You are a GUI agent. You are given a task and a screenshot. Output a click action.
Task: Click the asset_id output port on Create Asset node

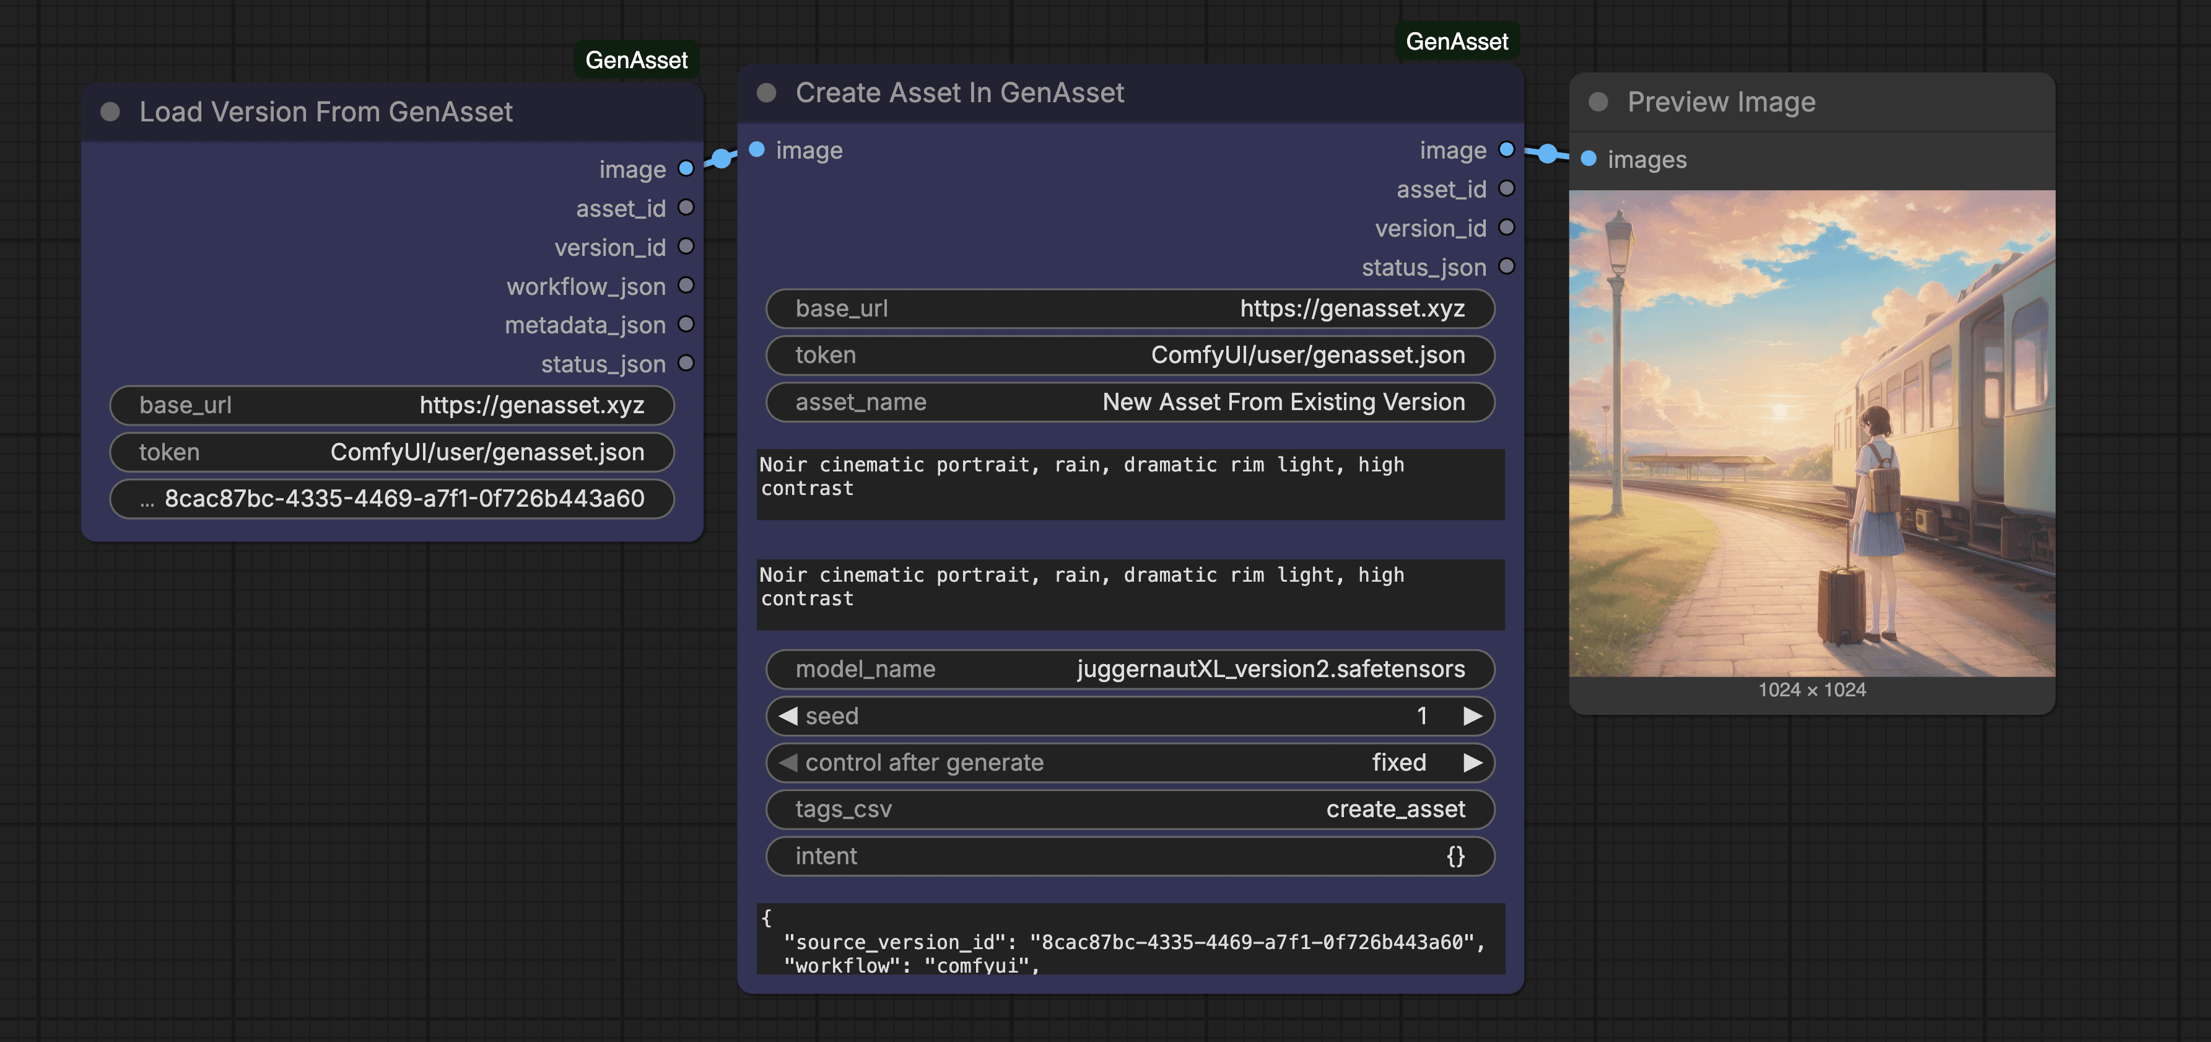pos(1506,188)
